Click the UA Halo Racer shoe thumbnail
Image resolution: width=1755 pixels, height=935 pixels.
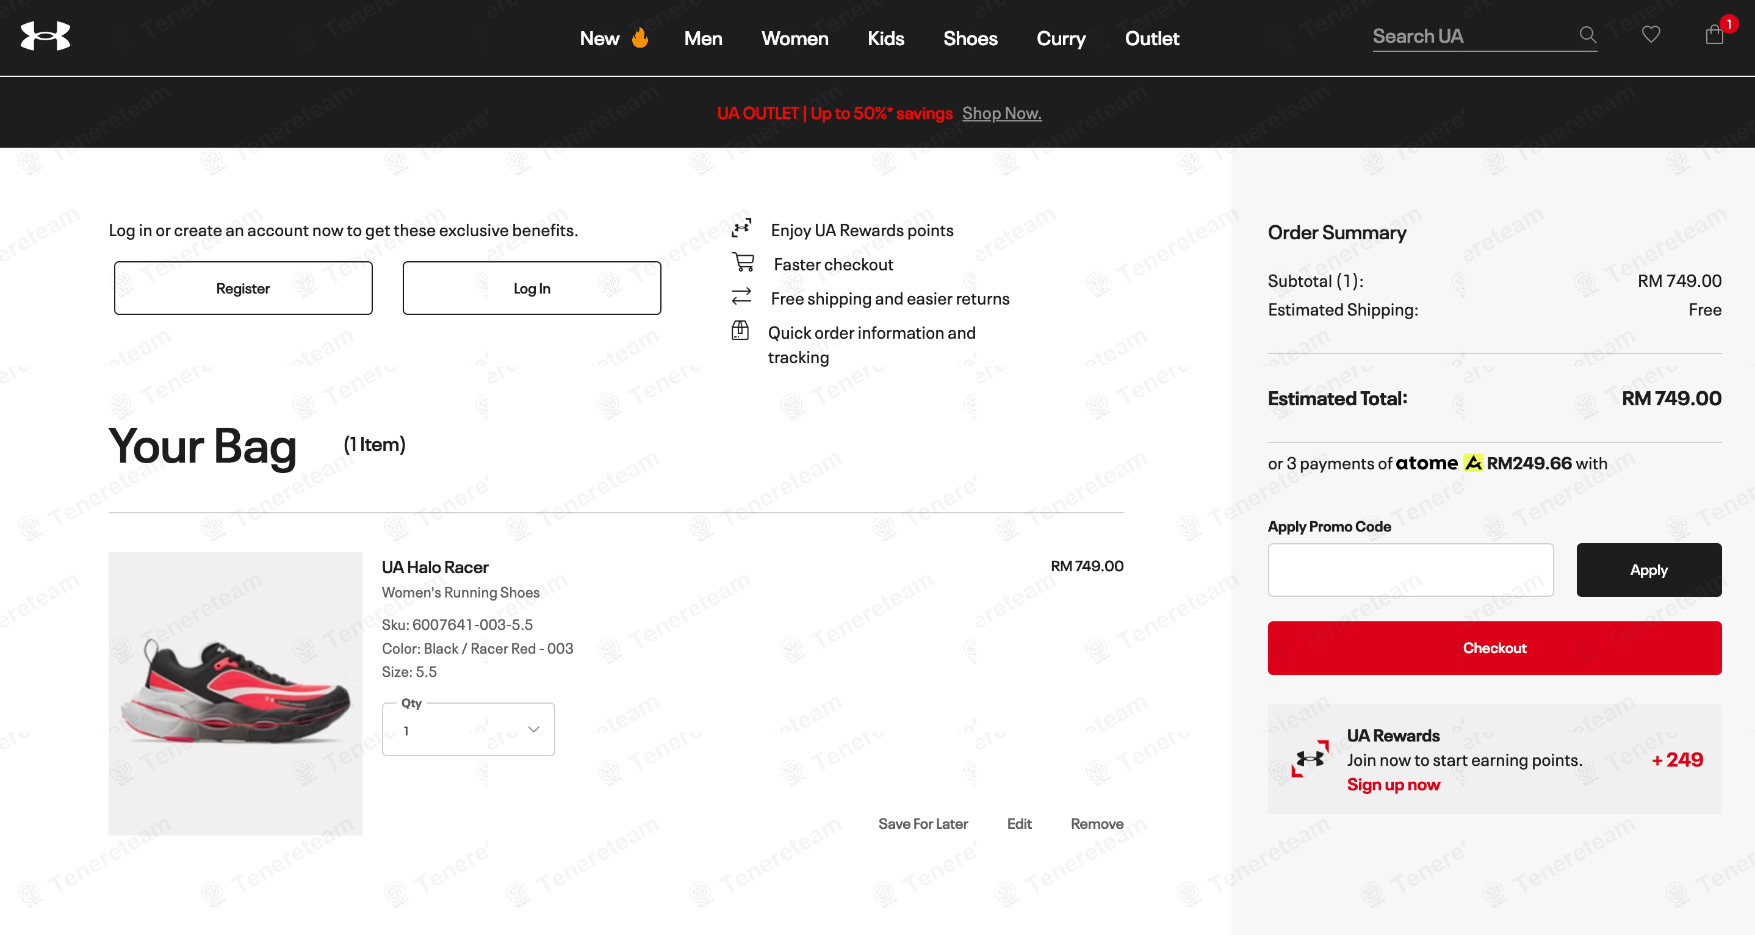[x=235, y=694]
